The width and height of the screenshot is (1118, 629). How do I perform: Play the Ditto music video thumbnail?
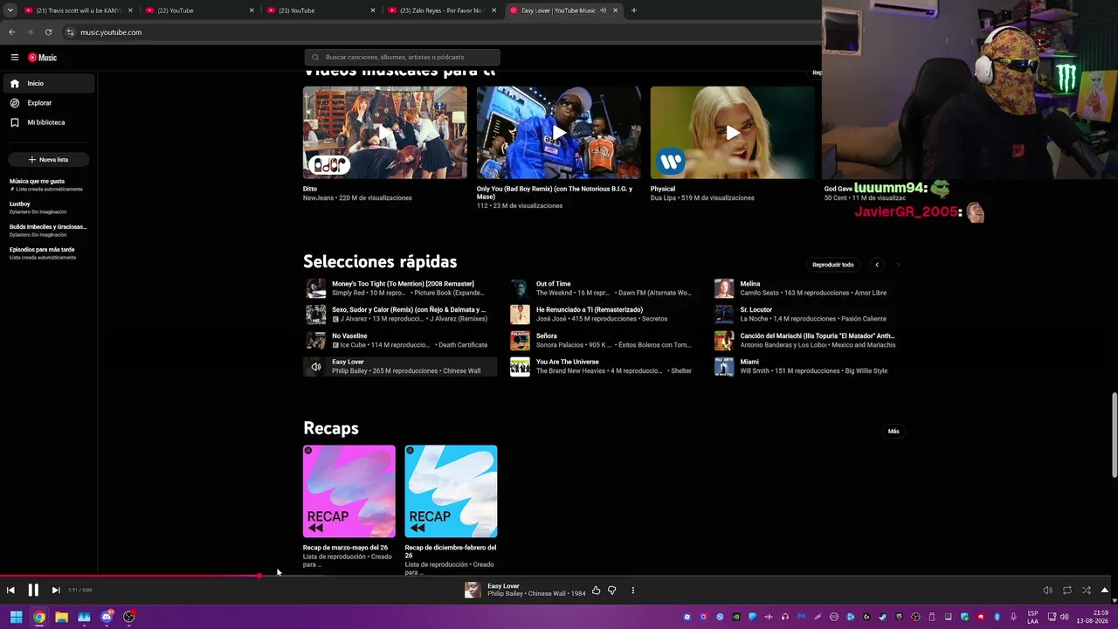coord(384,132)
